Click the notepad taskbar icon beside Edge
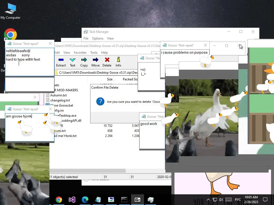Screen dimensions: 274x205 [98, 200]
